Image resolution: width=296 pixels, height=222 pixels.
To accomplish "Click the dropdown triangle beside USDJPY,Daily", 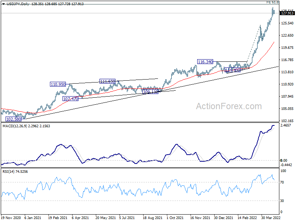I will pyautogui.click(x=3, y=4).
